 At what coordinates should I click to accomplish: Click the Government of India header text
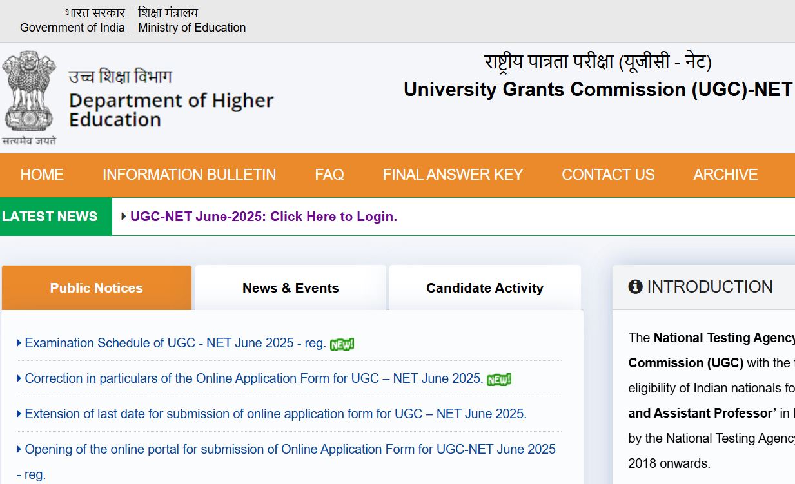(72, 28)
